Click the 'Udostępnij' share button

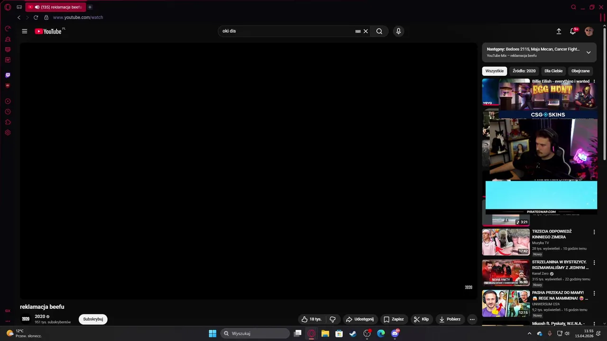pos(360,319)
